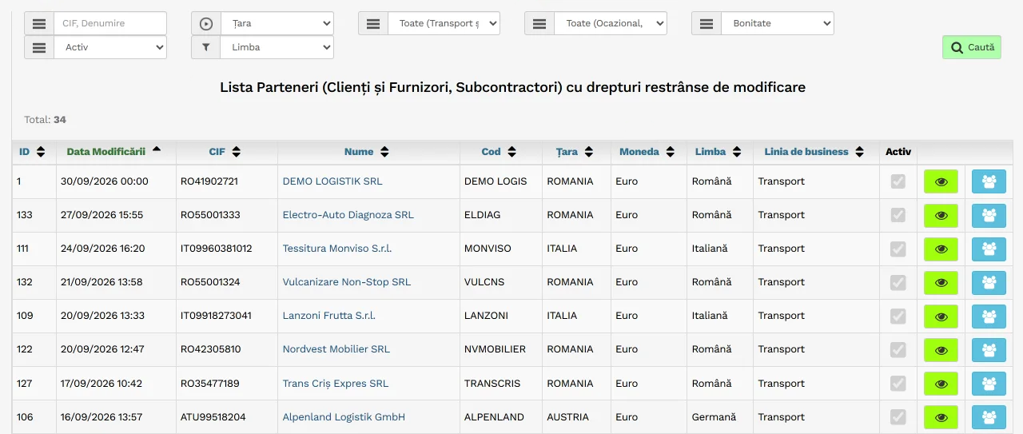Open Lanzoni Frutta S.r.l. partner link
The height and width of the screenshot is (434, 1023).
click(x=329, y=316)
